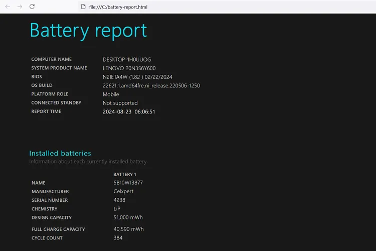Click the cycle count value 384
The width and height of the screenshot is (376, 251).
click(118, 238)
